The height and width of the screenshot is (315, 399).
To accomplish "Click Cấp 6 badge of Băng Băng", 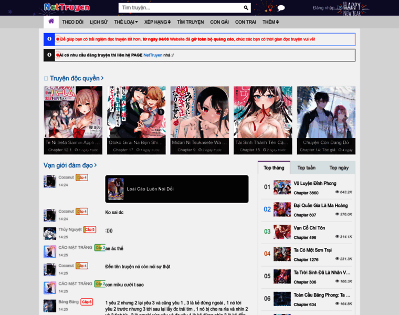I will pyautogui.click(x=87, y=302).
